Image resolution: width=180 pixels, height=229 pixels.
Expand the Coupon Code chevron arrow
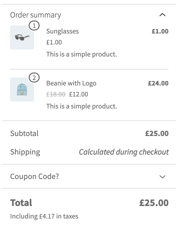point(162,177)
